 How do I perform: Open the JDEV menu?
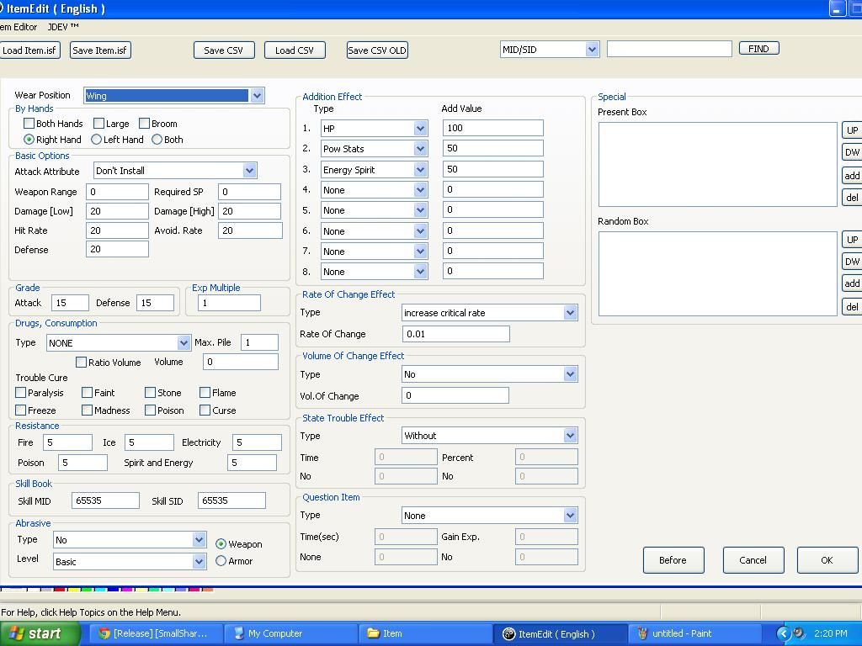point(63,27)
